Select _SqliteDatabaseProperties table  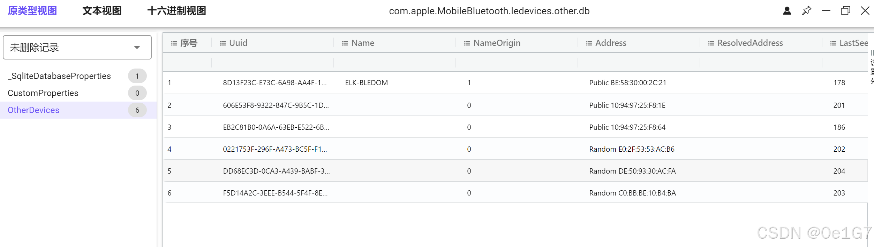(59, 76)
